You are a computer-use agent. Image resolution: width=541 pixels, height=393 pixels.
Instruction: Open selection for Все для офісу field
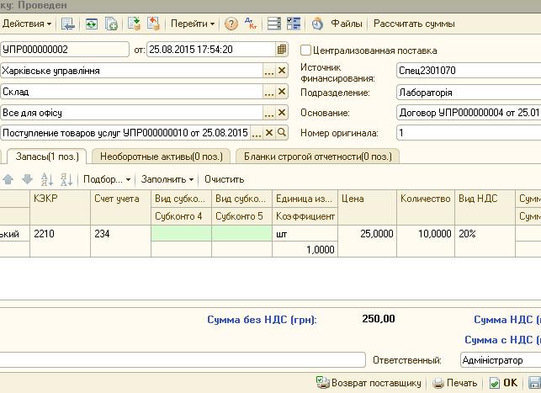pyautogui.click(x=268, y=113)
